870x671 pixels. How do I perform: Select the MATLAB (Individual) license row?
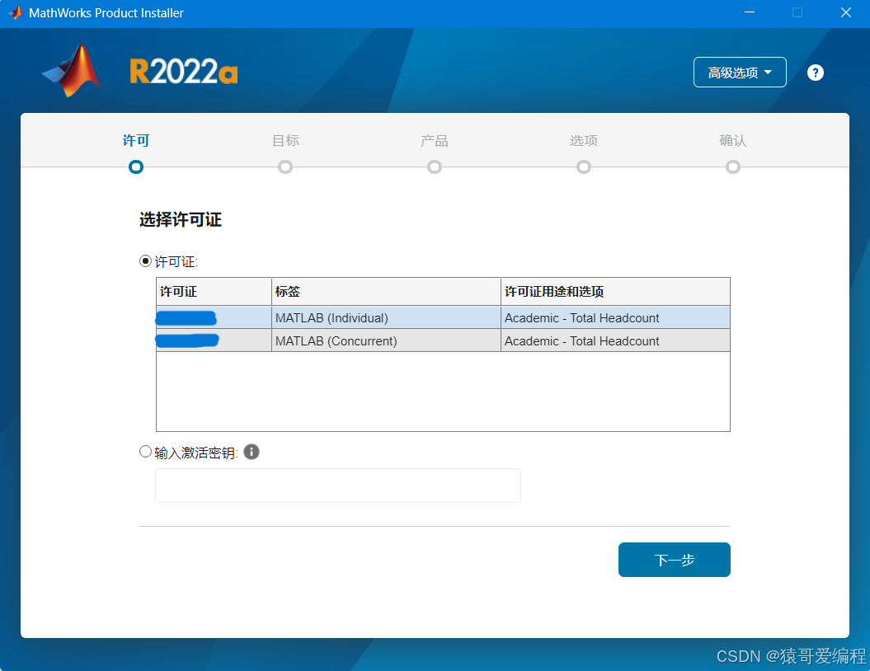pyautogui.click(x=443, y=317)
